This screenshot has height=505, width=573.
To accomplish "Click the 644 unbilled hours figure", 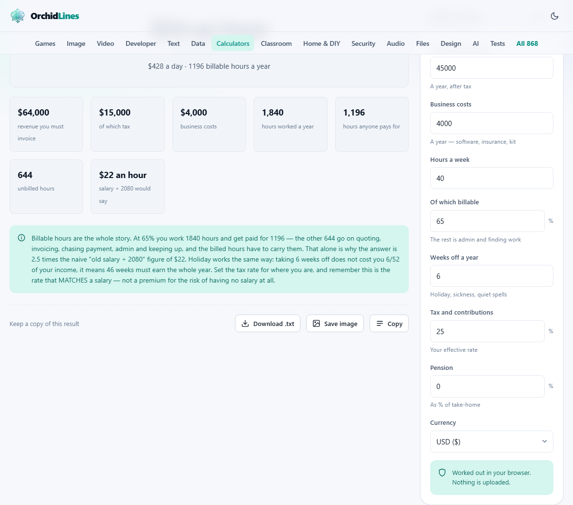I will pos(25,175).
